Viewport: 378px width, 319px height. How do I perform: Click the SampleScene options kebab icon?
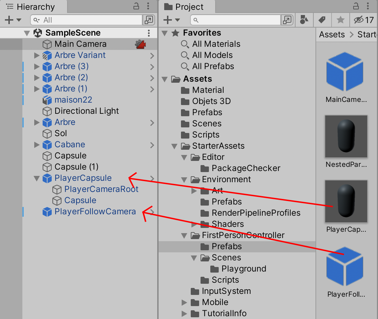(149, 33)
